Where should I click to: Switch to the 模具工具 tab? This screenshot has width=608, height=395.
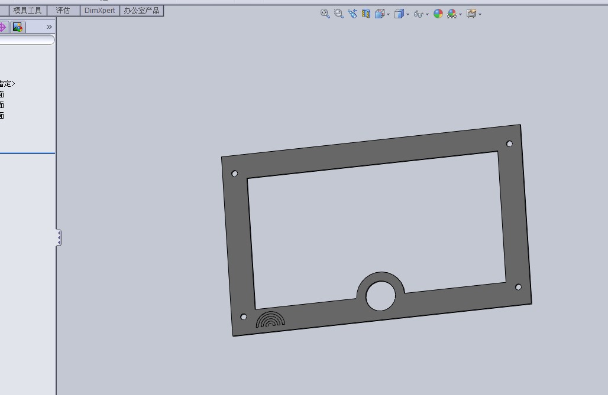28,11
